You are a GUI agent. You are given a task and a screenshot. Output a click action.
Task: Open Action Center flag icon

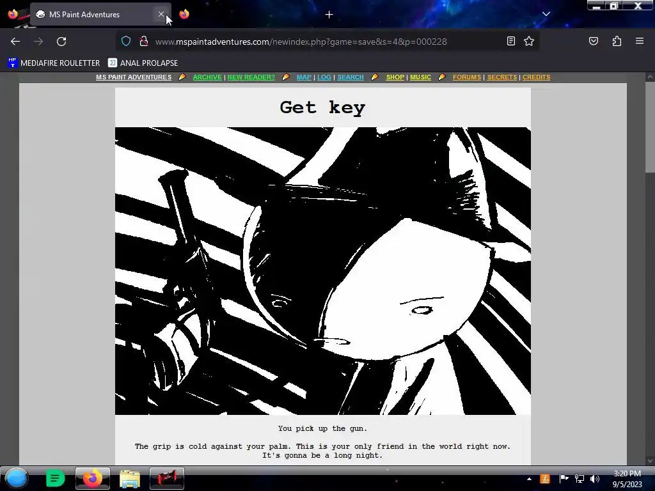point(564,479)
